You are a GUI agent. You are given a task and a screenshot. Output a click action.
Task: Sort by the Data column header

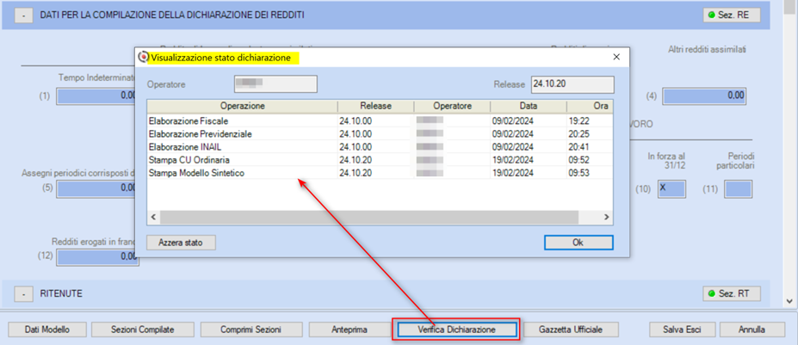529,106
